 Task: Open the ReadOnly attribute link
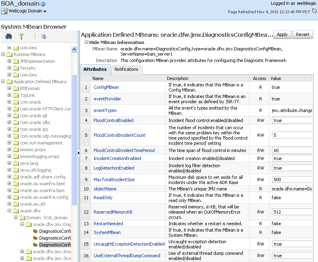(x=103, y=198)
